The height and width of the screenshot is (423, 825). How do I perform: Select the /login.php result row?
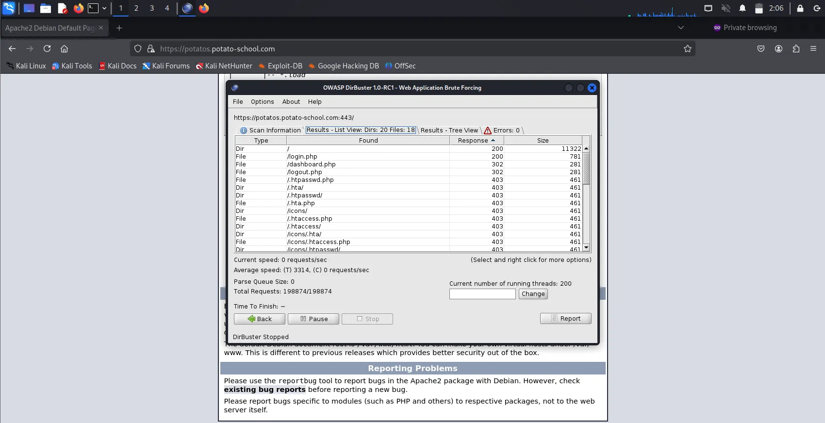click(409, 157)
